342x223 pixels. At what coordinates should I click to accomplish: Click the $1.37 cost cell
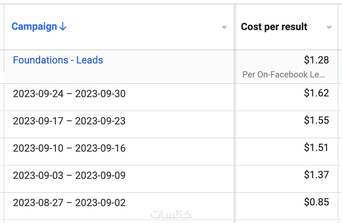pos(316,175)
